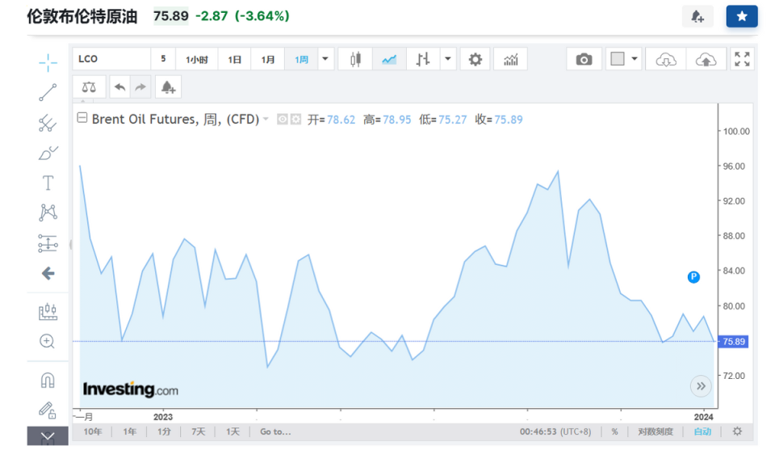Viewport: 775px width, 450px height.
Task: Collapse the bottom chevron of left toolbar
Action: pos(48,436)
